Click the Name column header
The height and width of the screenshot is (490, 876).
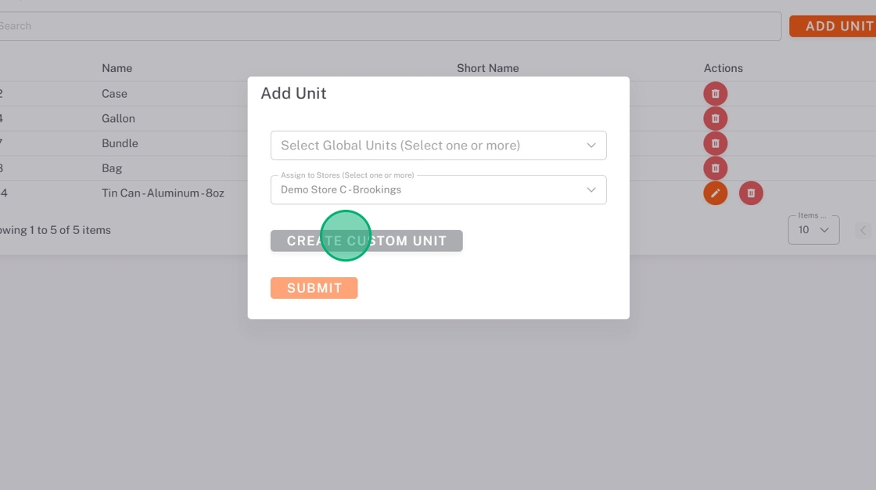(x=117, y=68)
